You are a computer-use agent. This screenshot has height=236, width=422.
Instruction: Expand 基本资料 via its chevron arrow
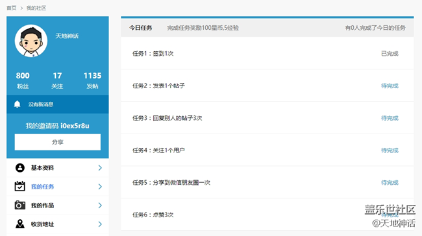100,168
